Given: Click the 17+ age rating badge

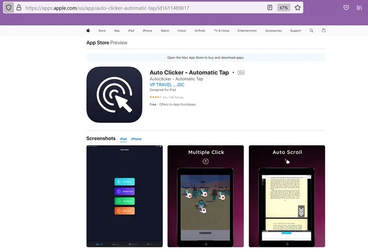Looking at the screenshot, I should (x=241, y=73).
